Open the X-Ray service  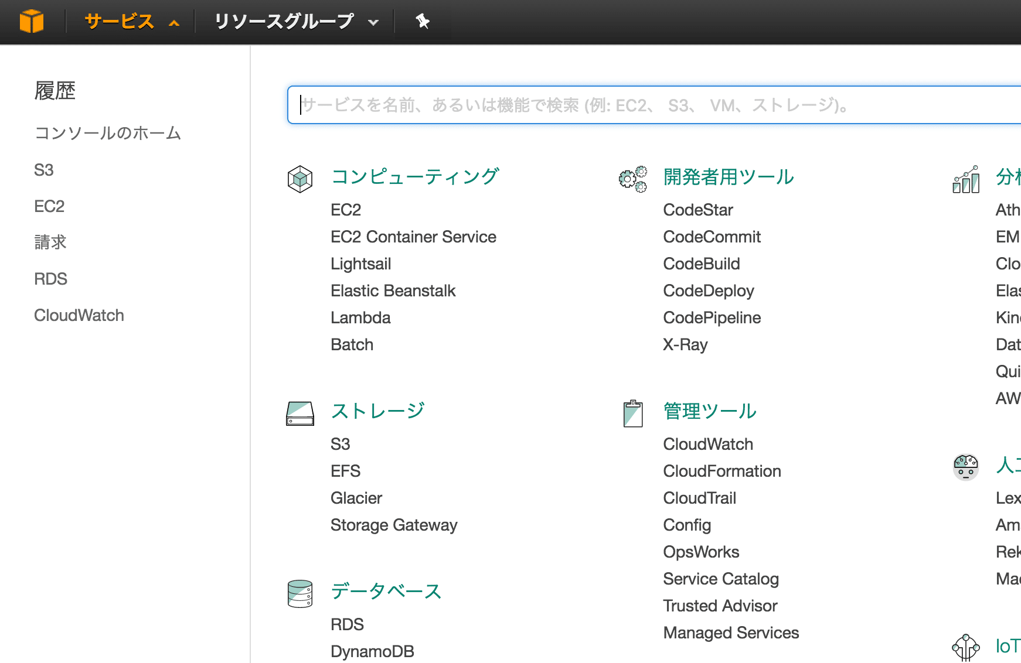[686, 344]
